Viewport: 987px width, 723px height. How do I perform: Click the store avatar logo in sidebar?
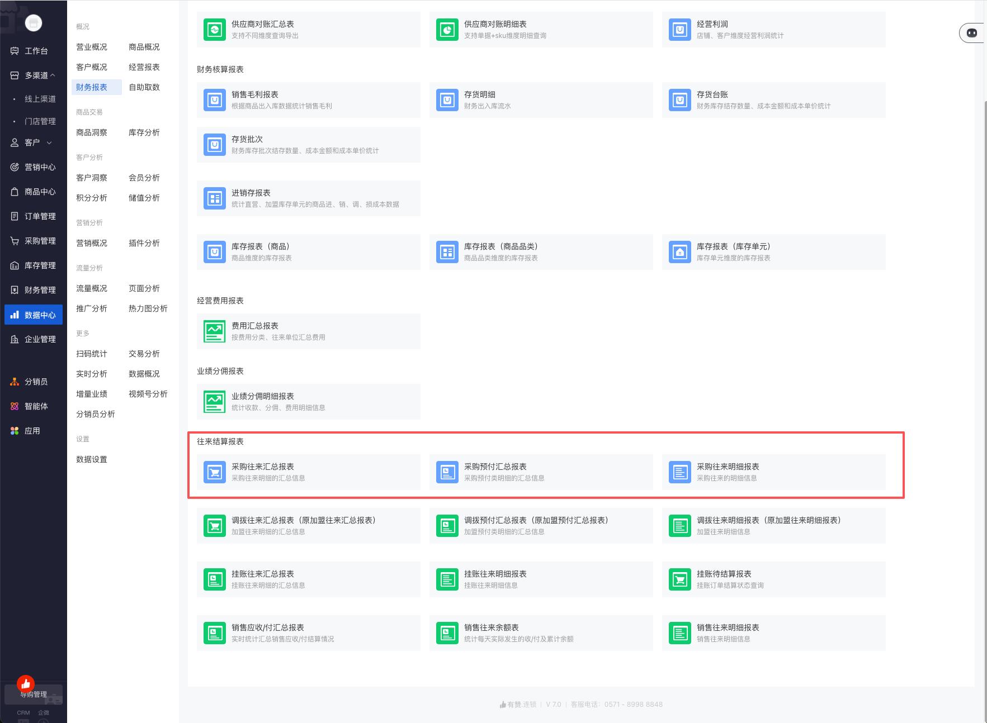34,23
